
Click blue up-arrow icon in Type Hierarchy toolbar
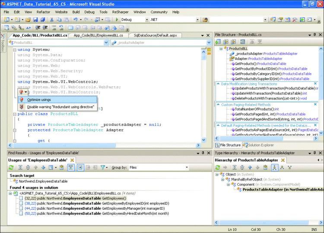click(x=250, y=168)
